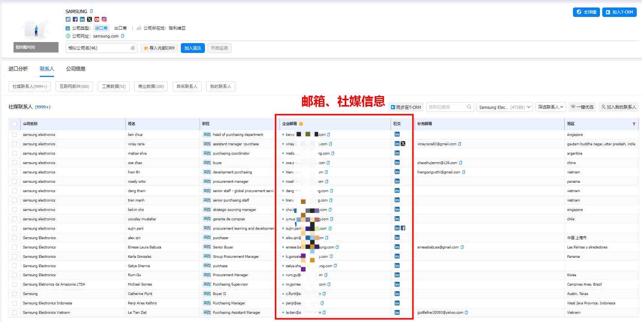Open vinay rana's X profile icon
Image resolution: width=642 pixels, height=322 pixels.
coord(403,144)
